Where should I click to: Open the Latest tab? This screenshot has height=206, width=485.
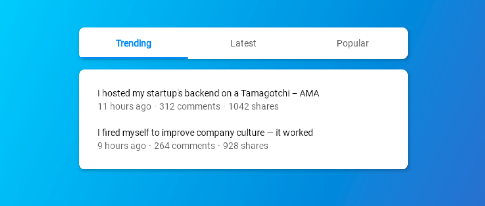pyautogui.click(x=243, y=43)
